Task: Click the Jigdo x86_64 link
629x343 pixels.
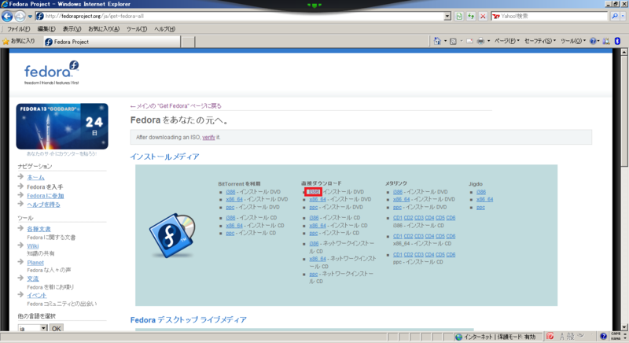Action: 484,199
